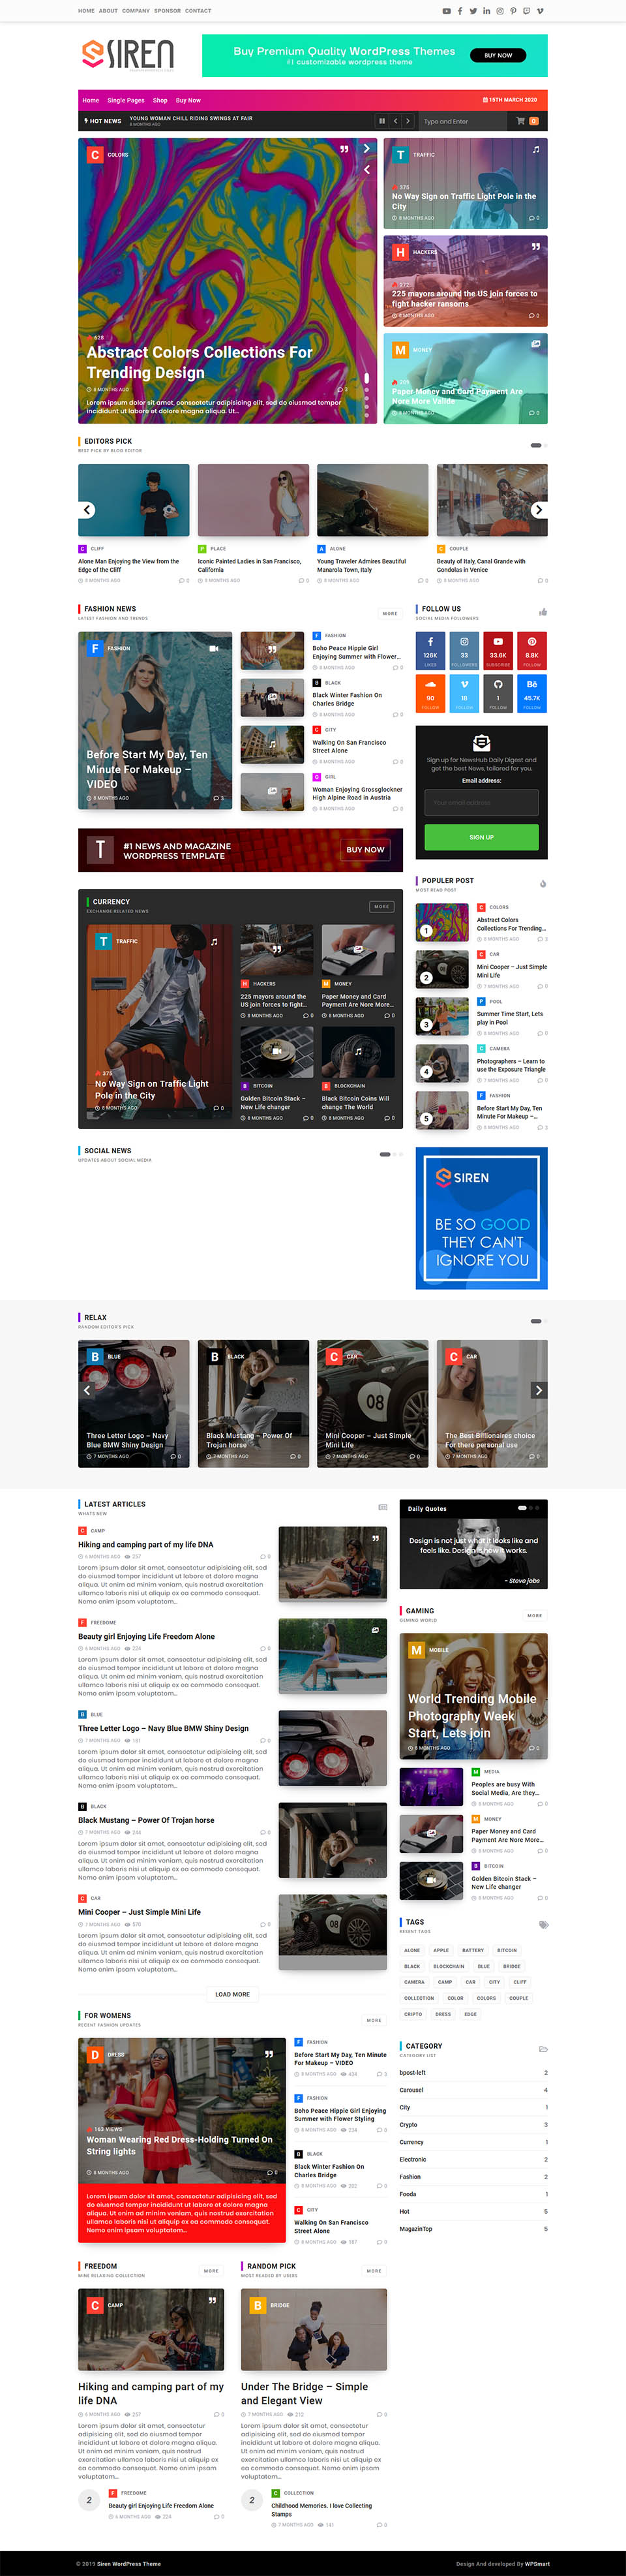Click next arrow in Editors Pick carousel

tap(538, 510)
